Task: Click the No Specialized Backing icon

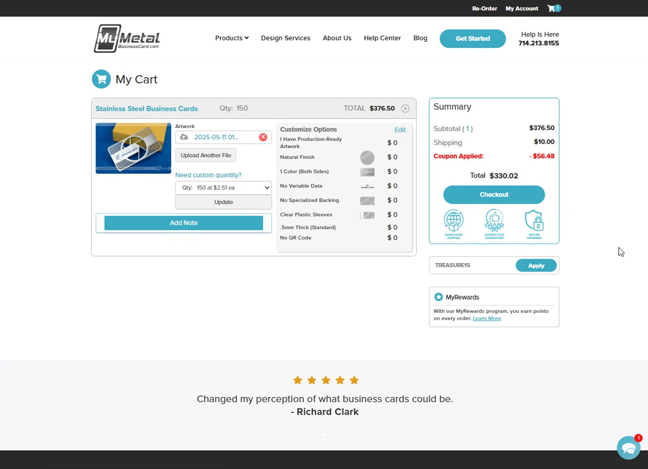Action: tap(367, 200)
